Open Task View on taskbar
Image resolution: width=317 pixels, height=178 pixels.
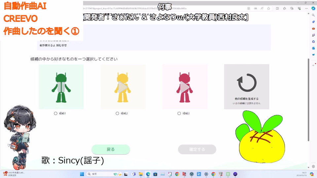(x=126, y=174)
